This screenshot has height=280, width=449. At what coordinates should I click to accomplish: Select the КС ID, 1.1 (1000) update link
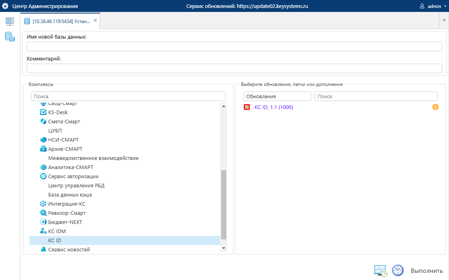pyautogui.click(x=274, y=107)
